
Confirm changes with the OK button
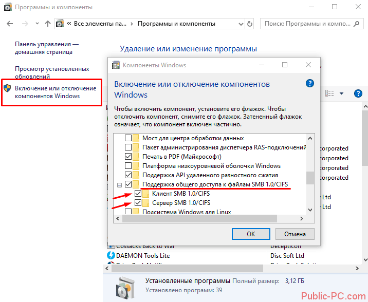coord(251,234)
